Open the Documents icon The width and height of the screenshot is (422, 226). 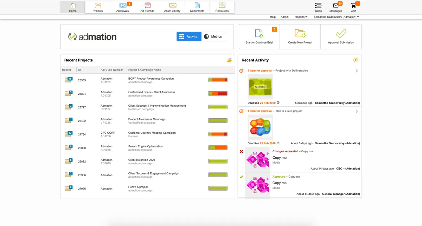click(x=197, y=6)
